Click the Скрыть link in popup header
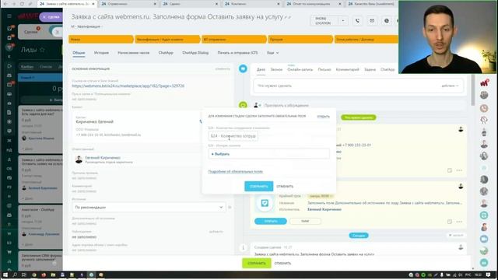 pos(324,117)
